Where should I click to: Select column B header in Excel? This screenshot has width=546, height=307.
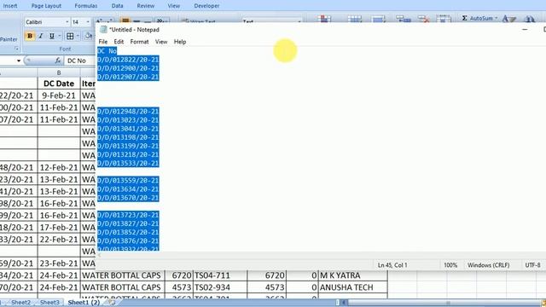(59, 72)
